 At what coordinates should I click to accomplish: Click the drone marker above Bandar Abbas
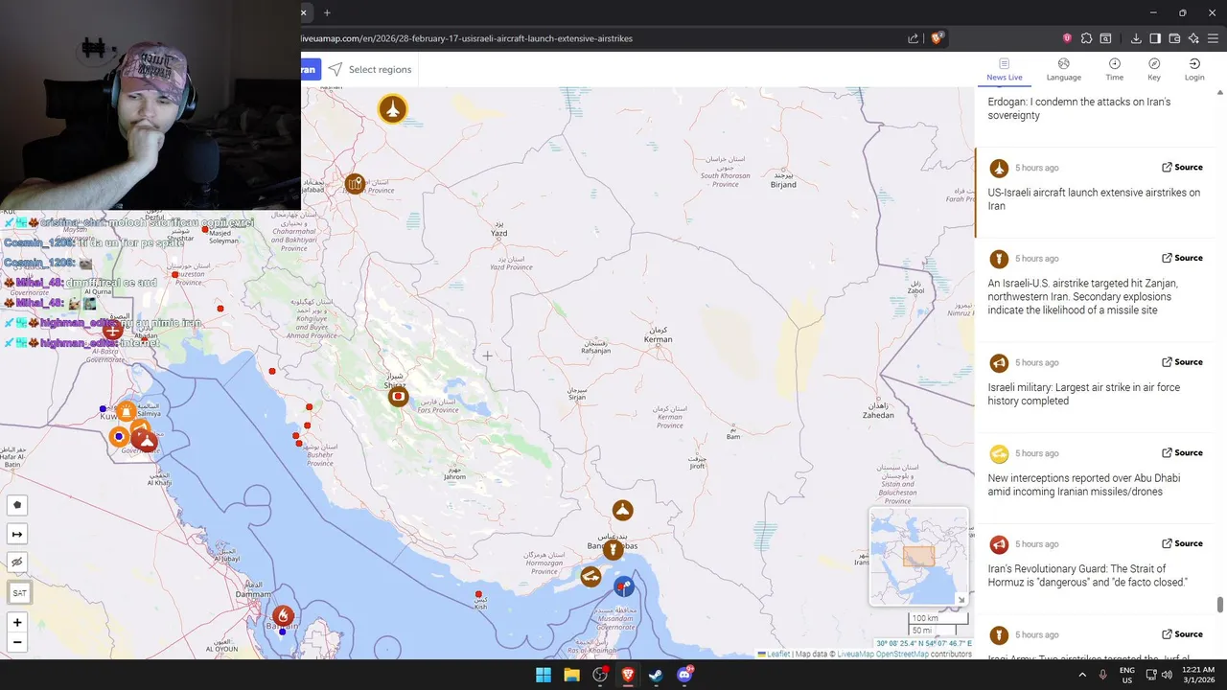coord(623,510)
